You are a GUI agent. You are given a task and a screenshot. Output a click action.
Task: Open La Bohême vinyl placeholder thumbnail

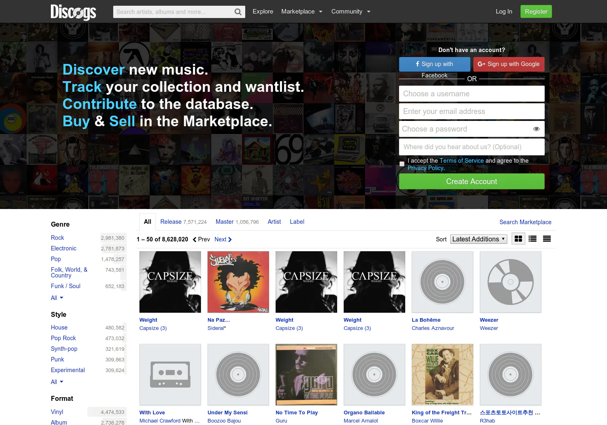point(443,282)
